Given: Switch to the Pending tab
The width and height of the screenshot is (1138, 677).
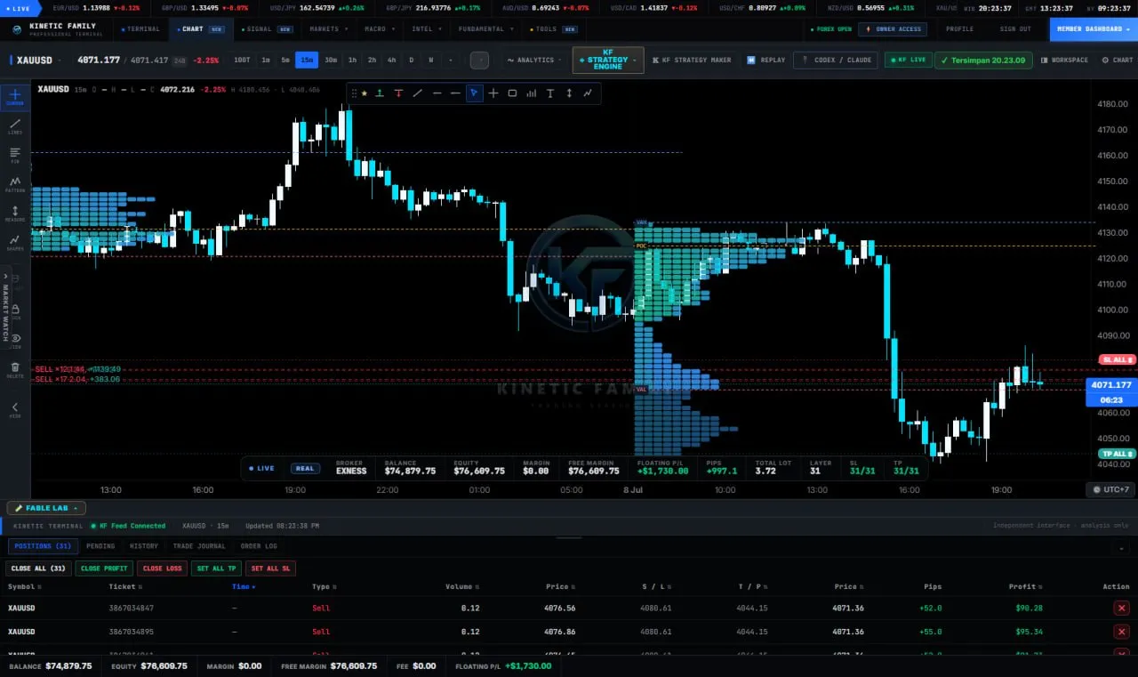Looking at the screenshot, I should point(100,546).
